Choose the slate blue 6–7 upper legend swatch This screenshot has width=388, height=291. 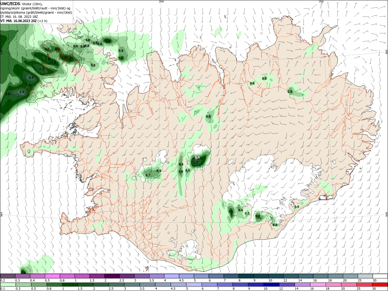216,276
